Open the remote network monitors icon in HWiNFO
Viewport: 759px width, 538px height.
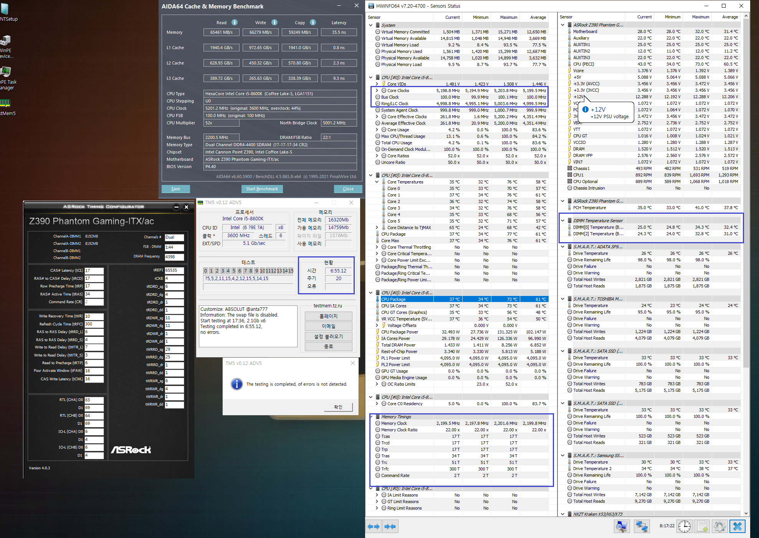click(x=641, y=526)
